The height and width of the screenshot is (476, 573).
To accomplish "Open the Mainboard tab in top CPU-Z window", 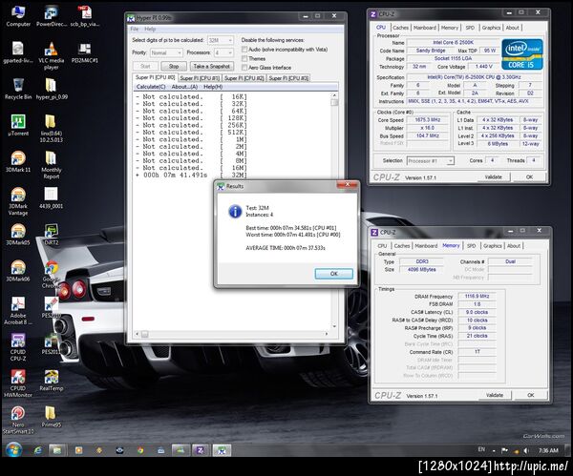I will point(425,28).
